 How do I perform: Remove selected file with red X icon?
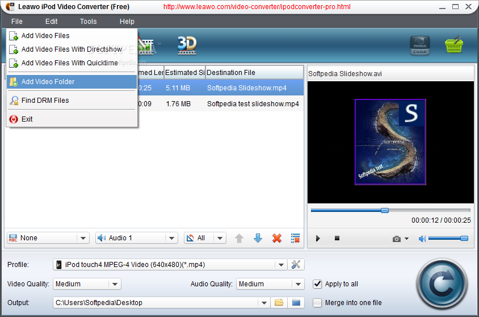pyautogui.click(x=277, y=238)
